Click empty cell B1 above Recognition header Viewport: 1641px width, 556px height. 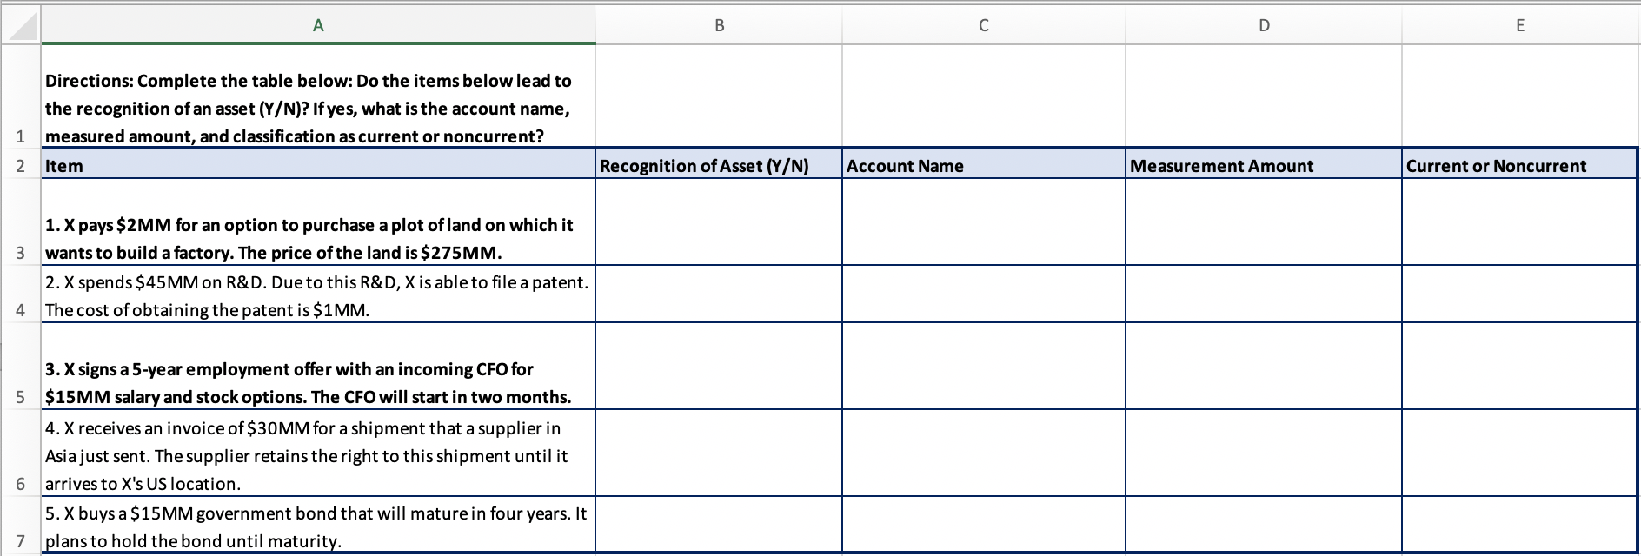[719, 96]
